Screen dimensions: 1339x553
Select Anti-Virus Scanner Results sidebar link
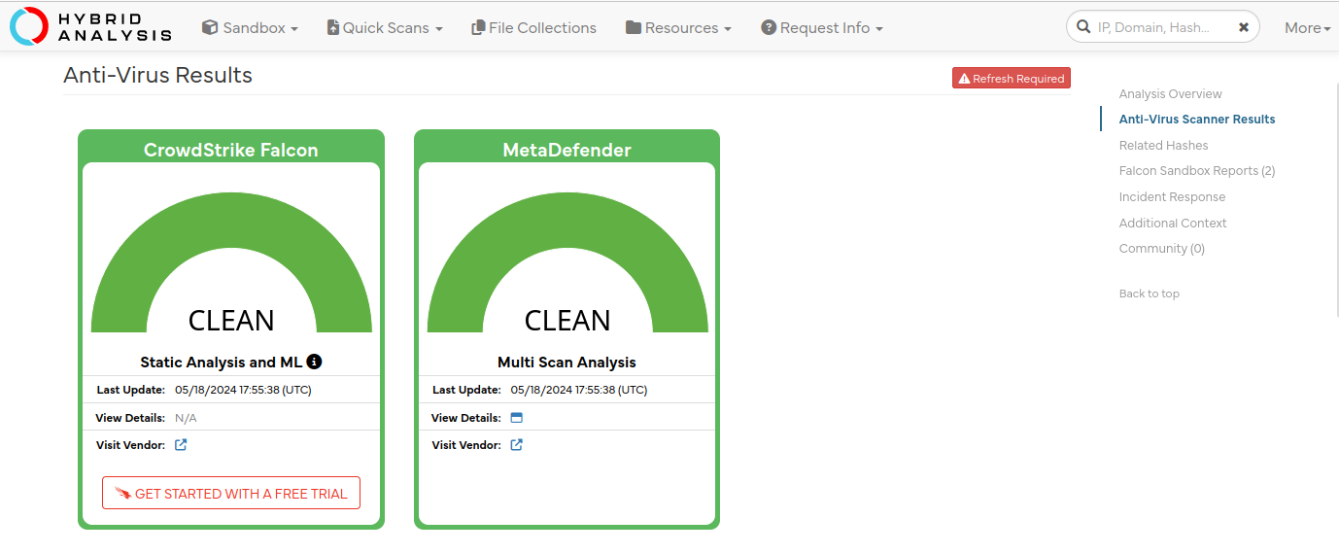coord(1196,120)
